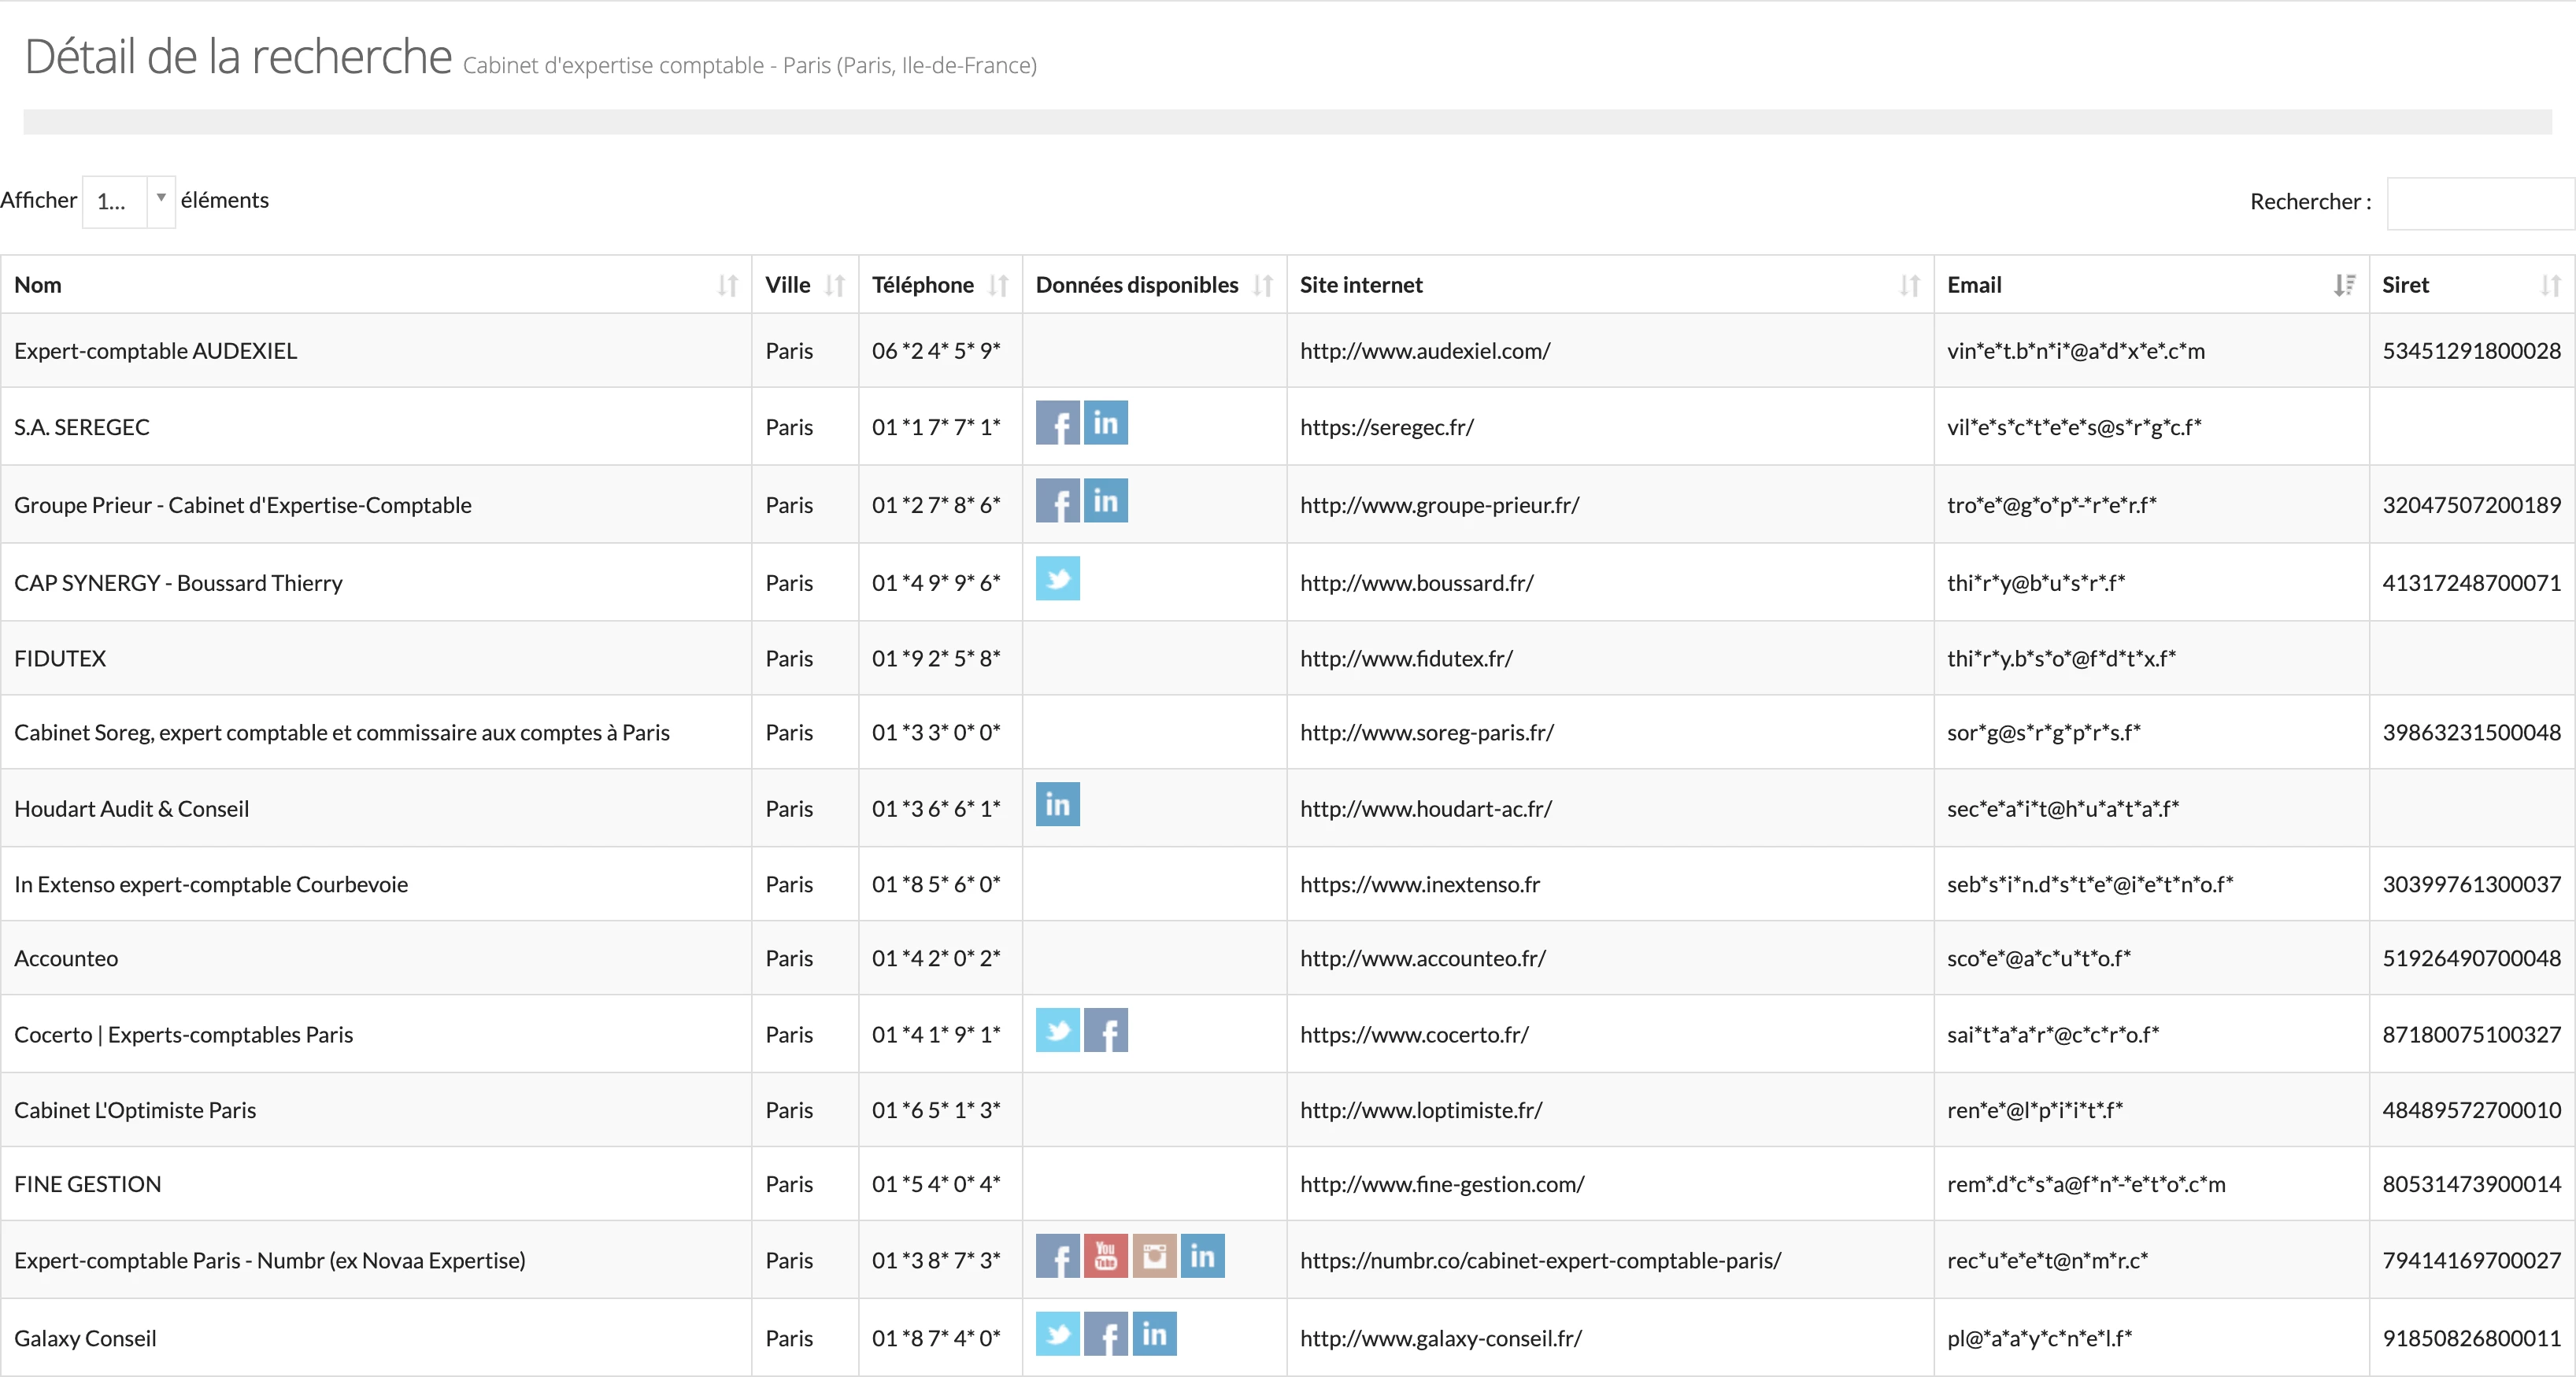Click the LinkedIn icon in S.A. SEREGEC row

[1105, 423]
